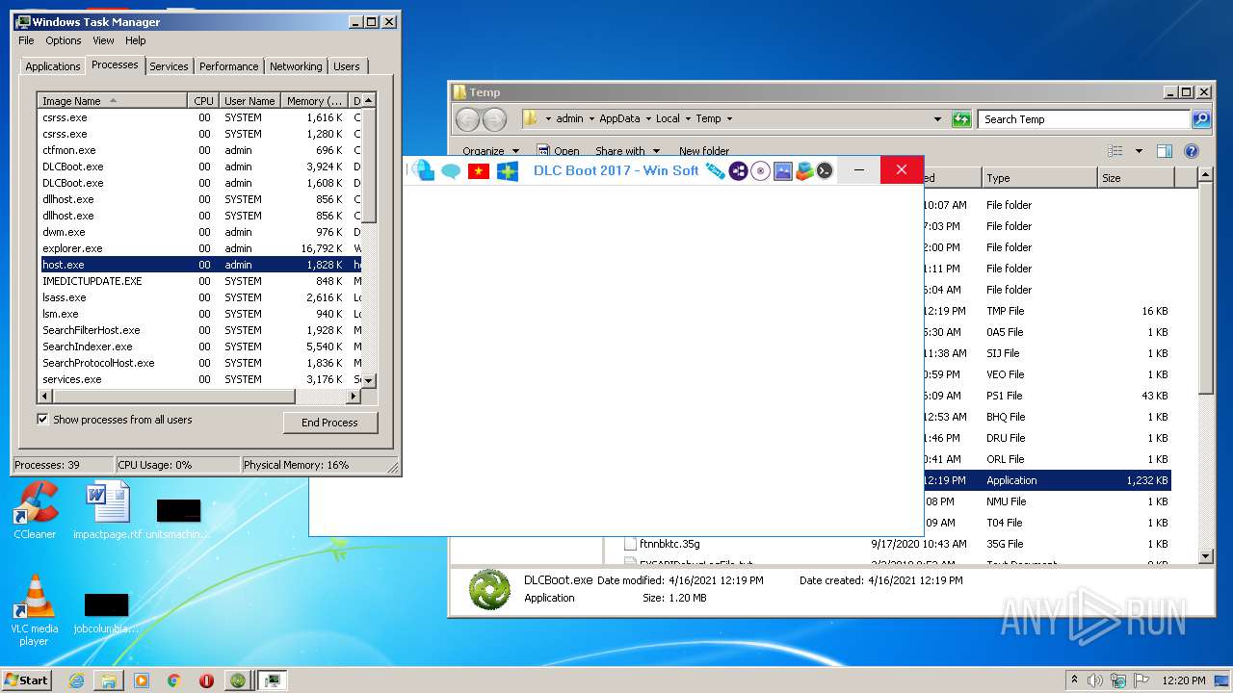Click the search magnifier in Temp window
The image size is (1233, 693).
(1200, 119)
